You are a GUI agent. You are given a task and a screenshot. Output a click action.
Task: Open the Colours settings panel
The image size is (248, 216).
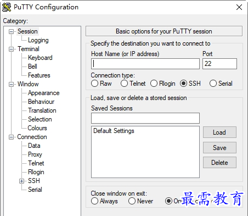37,128
